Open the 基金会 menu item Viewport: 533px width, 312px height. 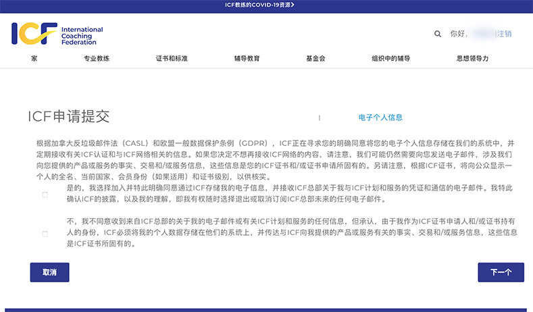315,59
